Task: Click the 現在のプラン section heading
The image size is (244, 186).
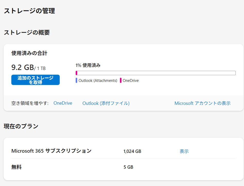Action: 21,126
